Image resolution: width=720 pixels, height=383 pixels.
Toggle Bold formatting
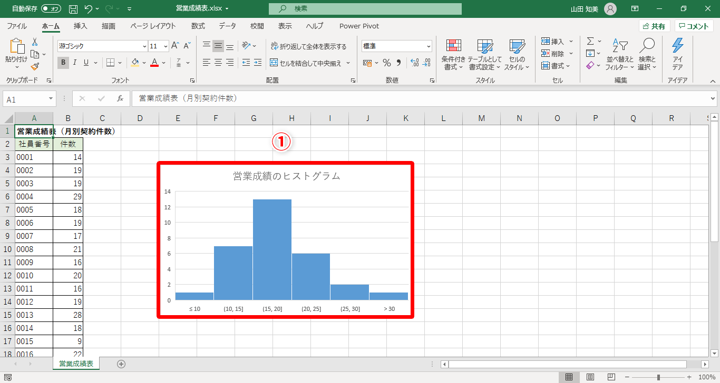pos(63,63)
